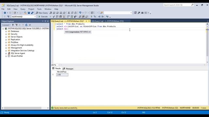Viewport: 209px width, 117px height.
Task: Click the Disconnect plug icon in Object Explorer
Action: pyautogui.click(x=16, y=25)
